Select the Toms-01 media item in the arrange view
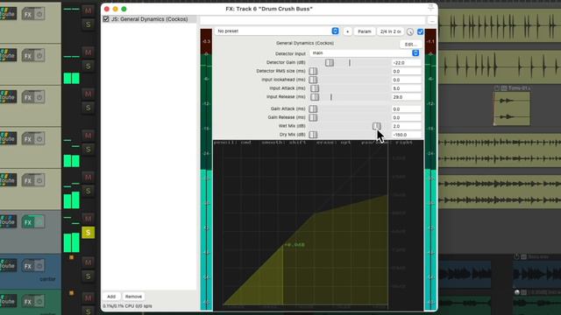Screen dimensions: 561x315 click(x=512, y=108)
